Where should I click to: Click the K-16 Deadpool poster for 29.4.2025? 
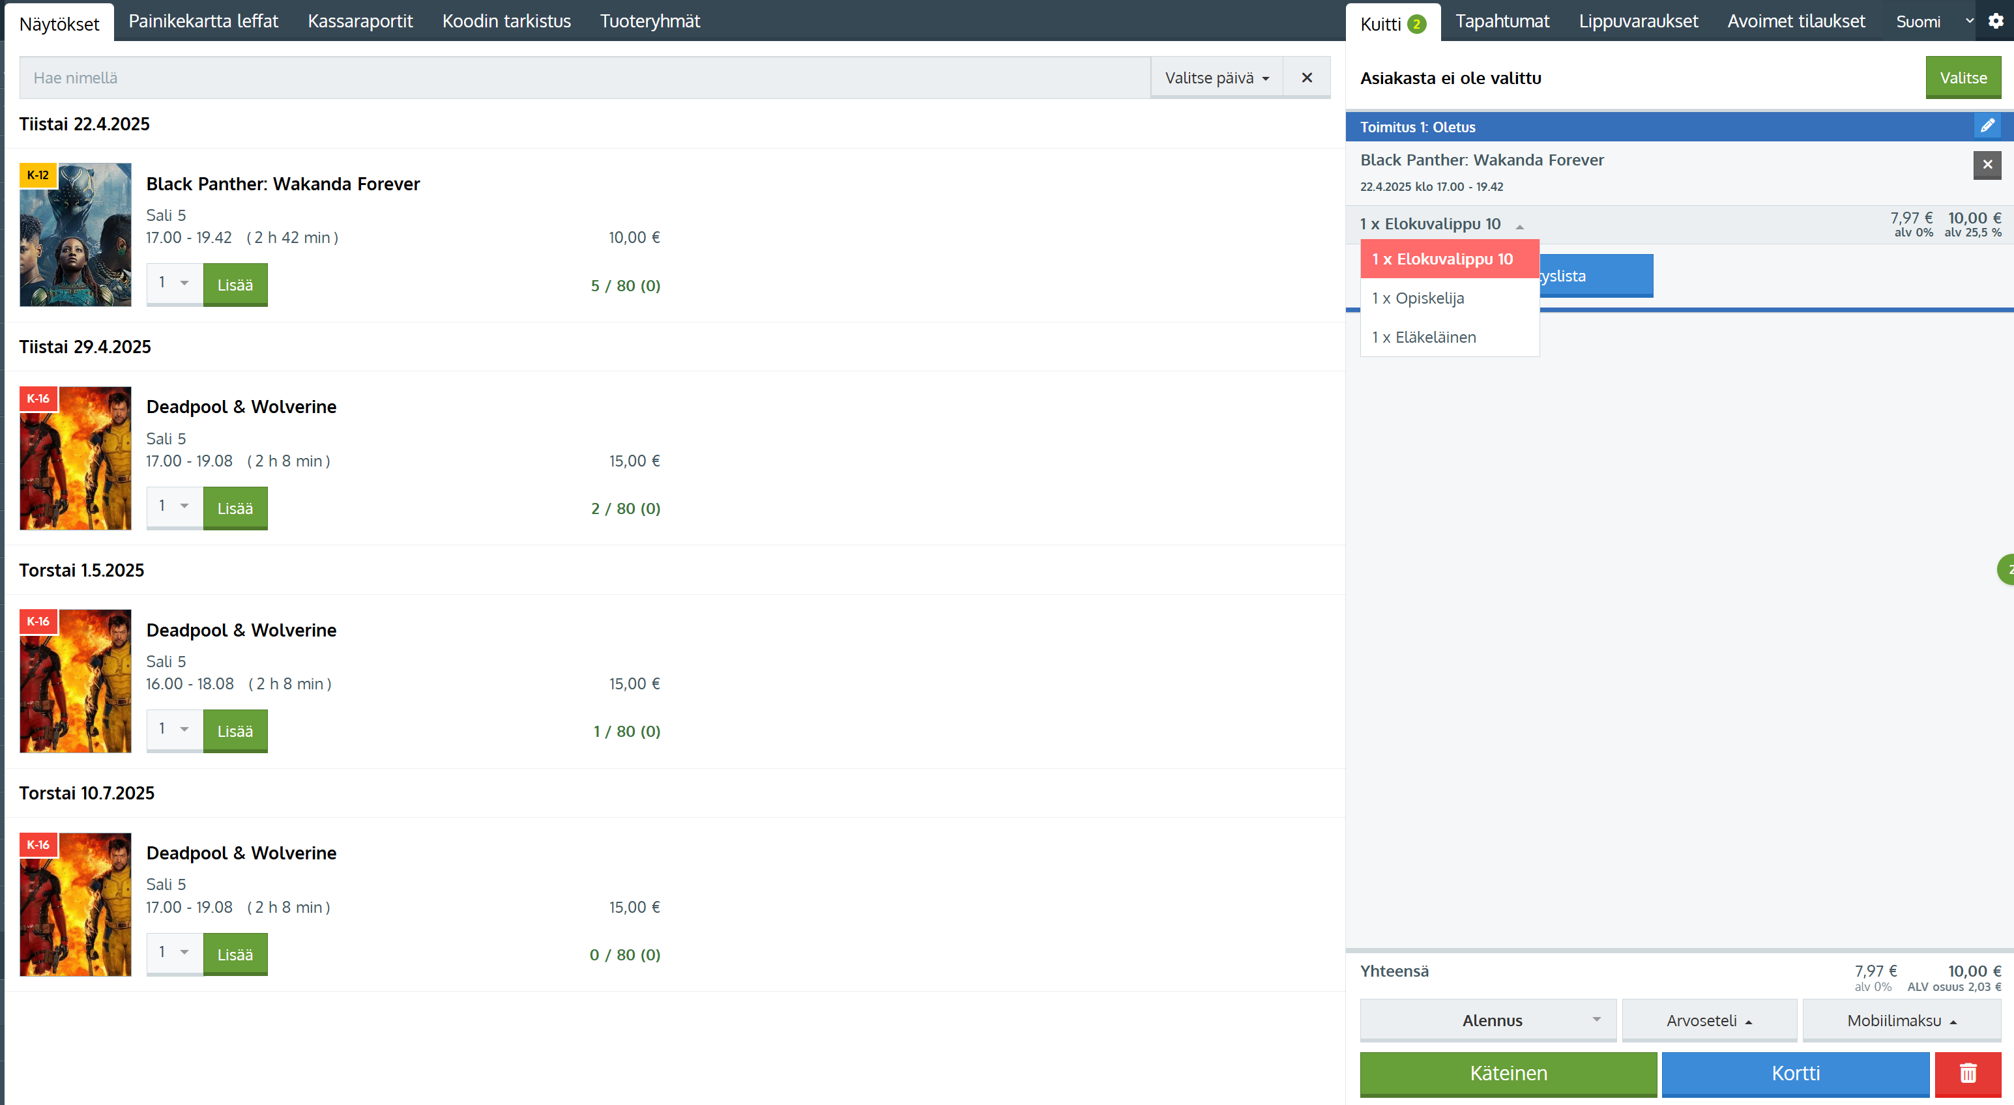(x=75, y=458)
